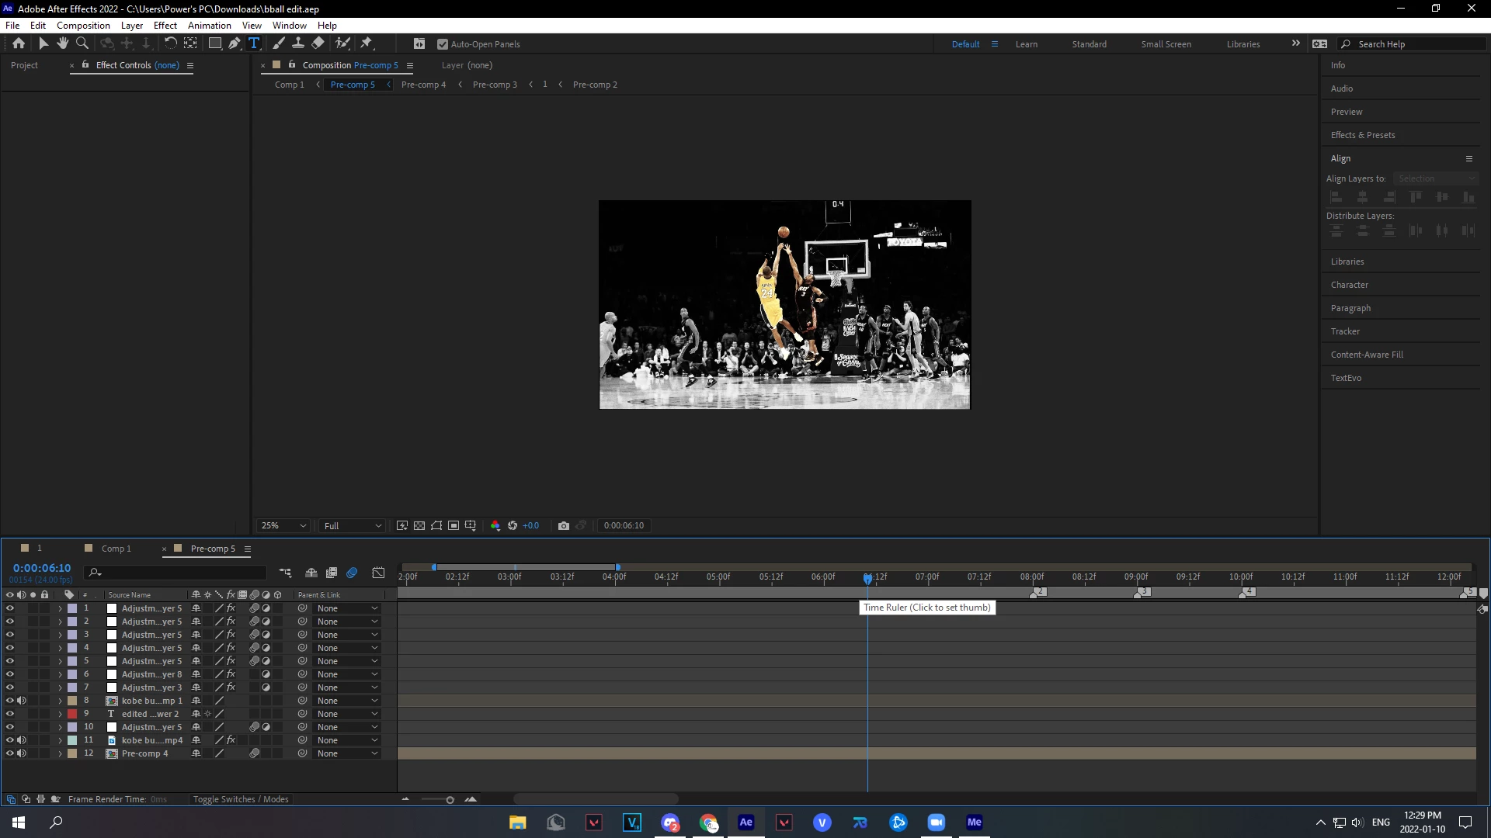Select the Zoom tool in toolbar
Viewport: 1491px width, 838px height.
(82, 43)
